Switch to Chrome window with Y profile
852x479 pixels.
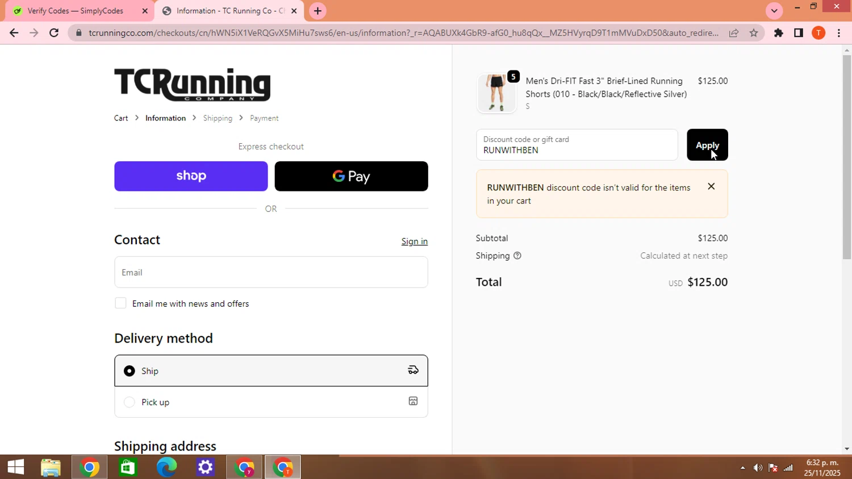[244, 467]
